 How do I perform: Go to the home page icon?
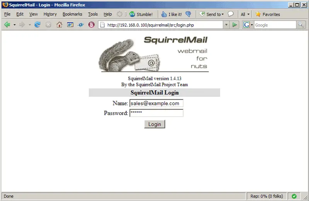point(59,25)
